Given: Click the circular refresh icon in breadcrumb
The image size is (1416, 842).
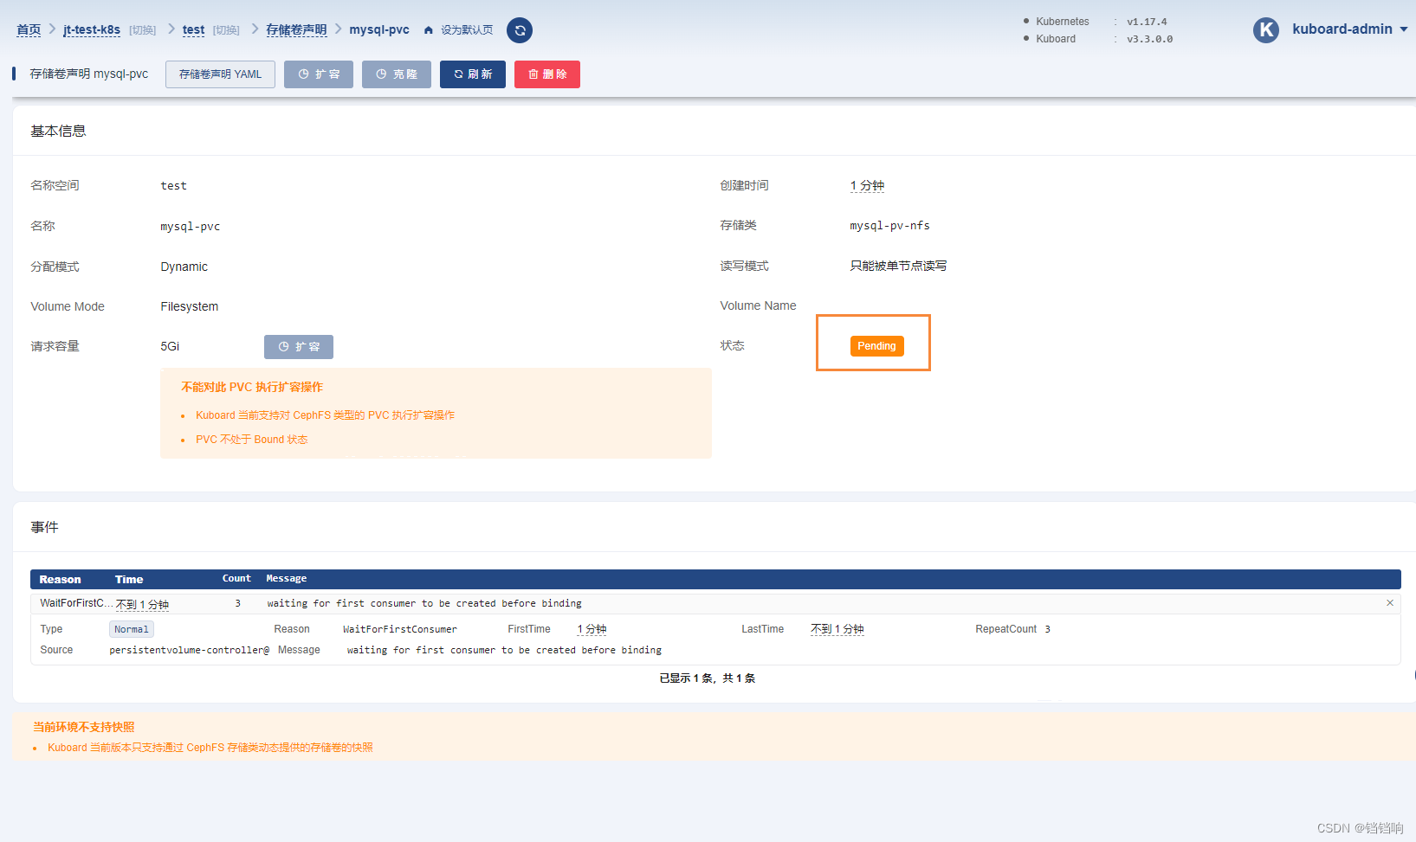Looking at the screenshot, I should pyautogui.click(x=520, y=30).
